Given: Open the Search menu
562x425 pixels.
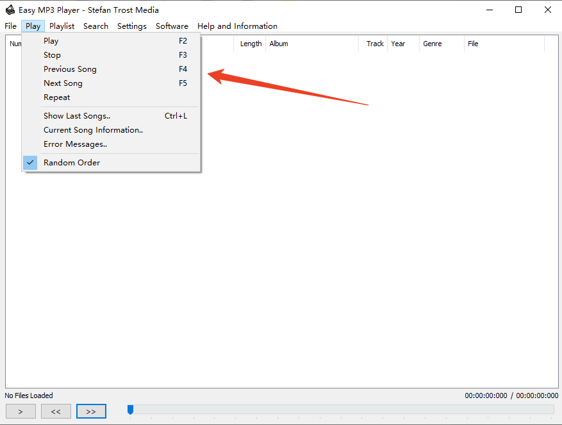Looking at the screenshot, I should point(95,26).
